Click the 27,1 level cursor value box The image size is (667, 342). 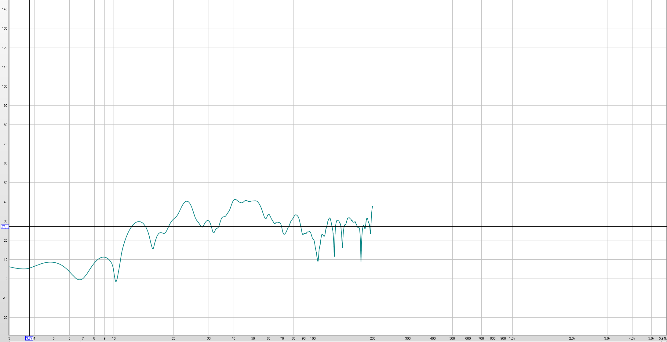tap(5, 227)
